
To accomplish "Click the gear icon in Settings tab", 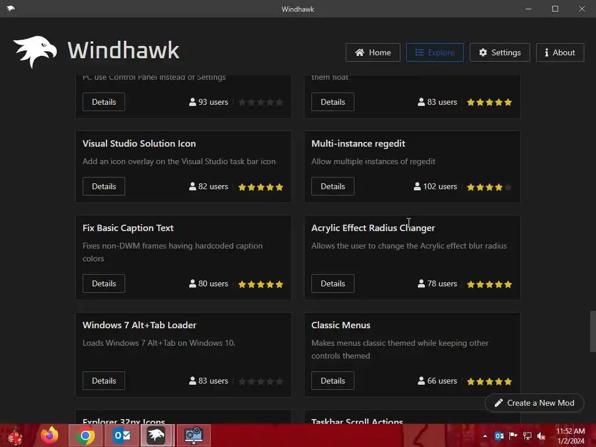I will [x=483, y=52].
